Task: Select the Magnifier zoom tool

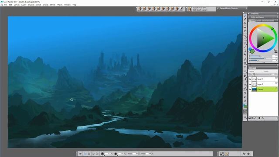Action: (245, 97)
